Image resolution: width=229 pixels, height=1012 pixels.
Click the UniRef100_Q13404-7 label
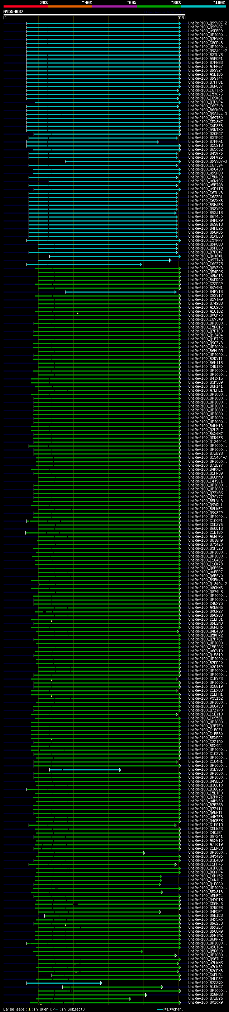(x=208, y=458)
